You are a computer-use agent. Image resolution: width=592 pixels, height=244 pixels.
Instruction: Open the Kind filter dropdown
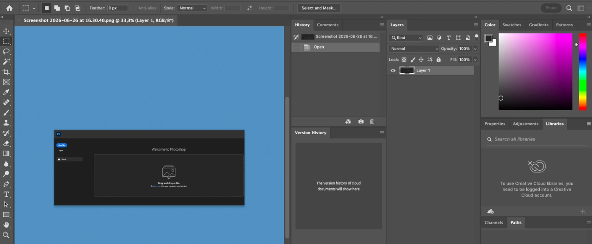tap(406, 38)
